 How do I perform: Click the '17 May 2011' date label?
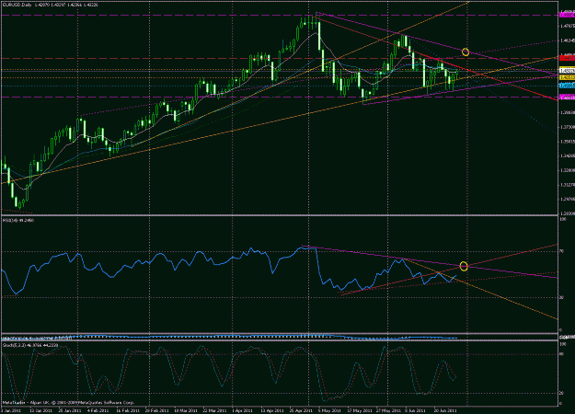point(358,410)
